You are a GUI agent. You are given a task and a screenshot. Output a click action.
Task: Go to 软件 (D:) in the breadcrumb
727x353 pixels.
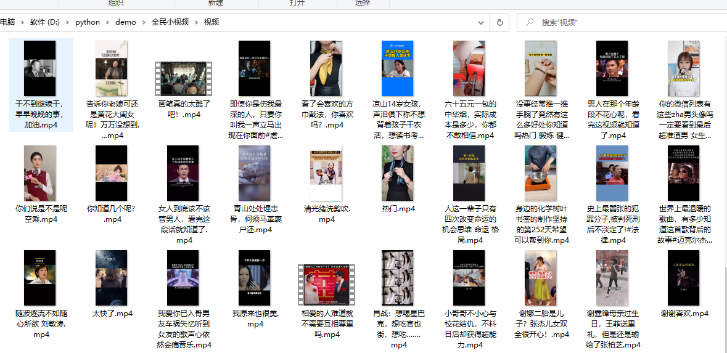[45, 22]
